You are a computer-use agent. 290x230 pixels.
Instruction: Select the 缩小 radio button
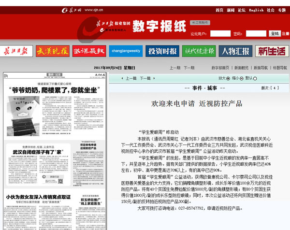pyautogui.click(x=241, y=79)
